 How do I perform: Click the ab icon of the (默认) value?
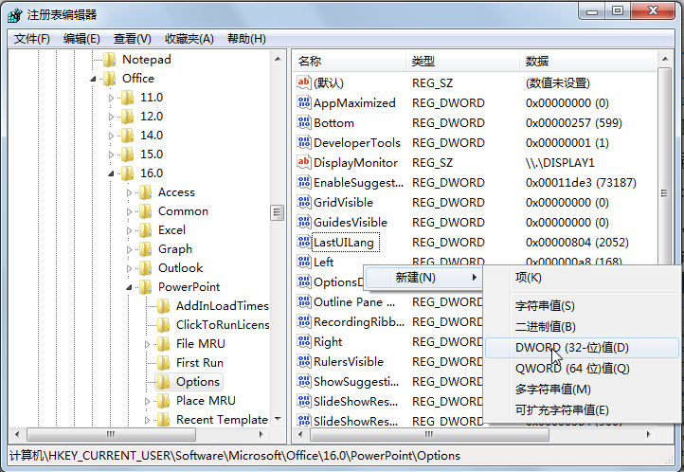304,82
